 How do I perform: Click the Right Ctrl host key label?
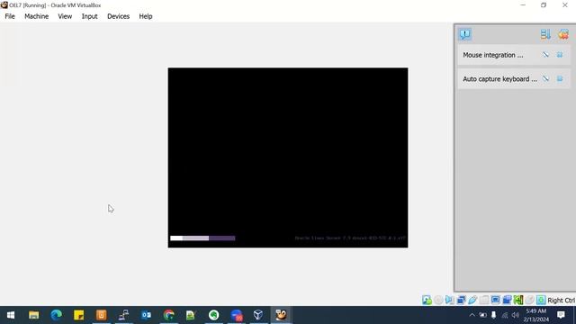pos(561,301)
